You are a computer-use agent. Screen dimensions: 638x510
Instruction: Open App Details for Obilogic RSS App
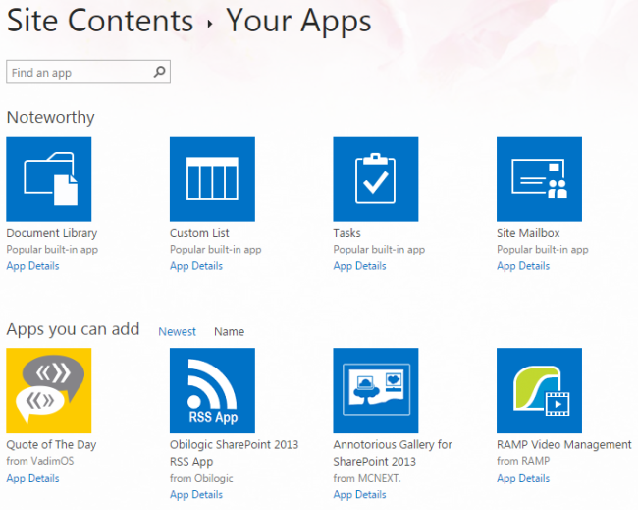(x=196, y=495)
